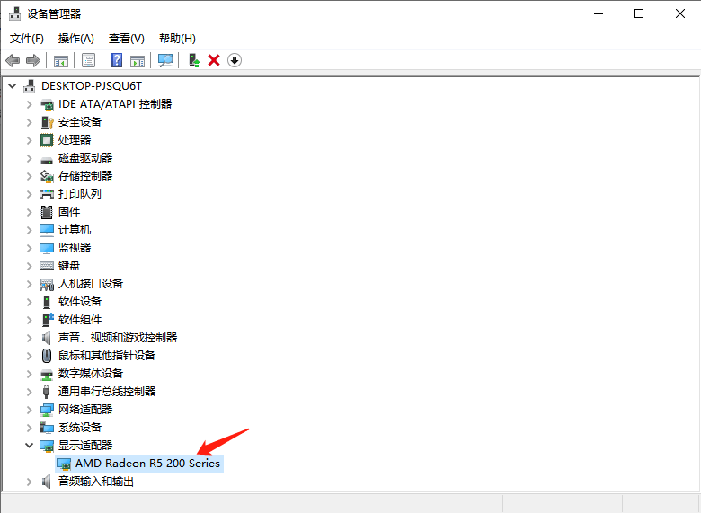Click the red X Uninstall device icon
Image resolution: width=701 pixels, height=513 pixels.
click(214, 60)
